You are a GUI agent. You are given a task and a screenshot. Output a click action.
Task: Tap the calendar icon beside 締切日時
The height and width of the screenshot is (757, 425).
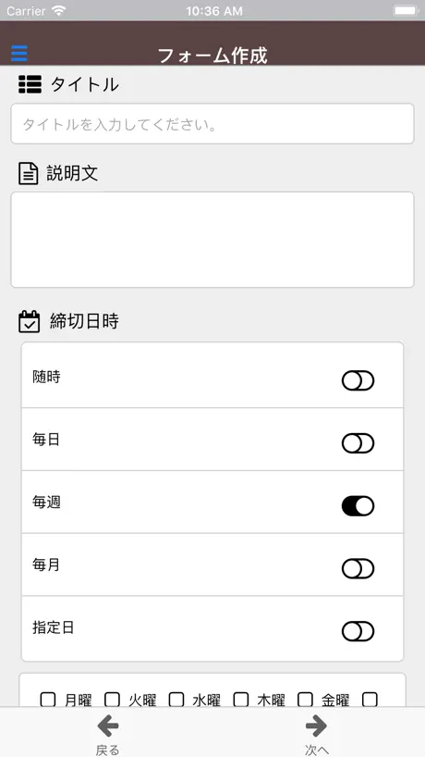point(29,321)
